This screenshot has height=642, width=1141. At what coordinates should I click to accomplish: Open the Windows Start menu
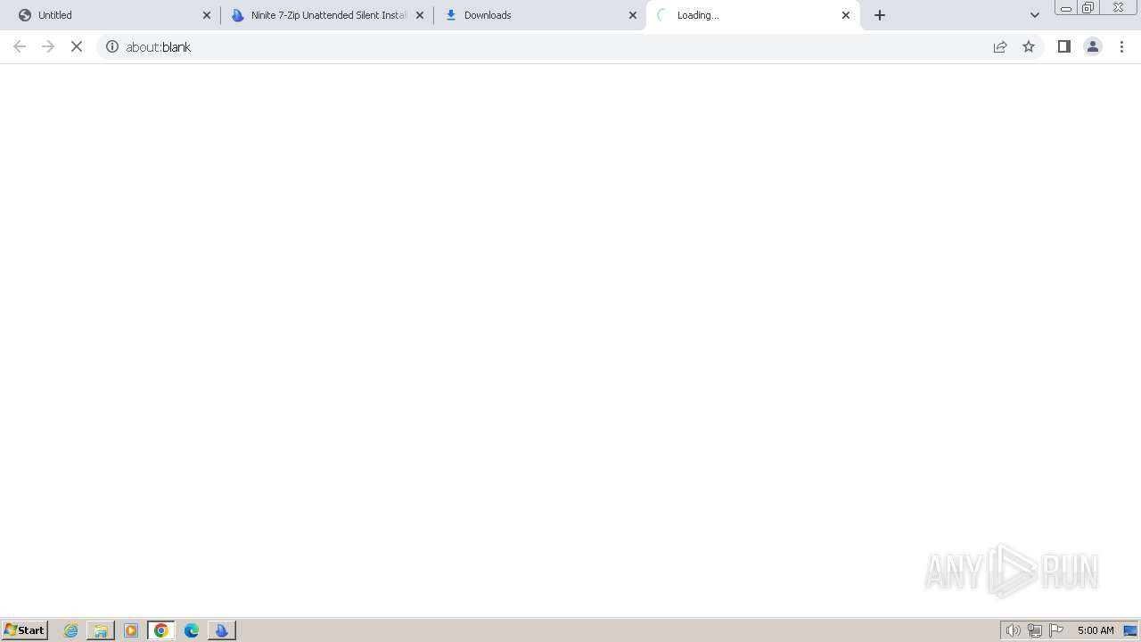coord(25,630)
